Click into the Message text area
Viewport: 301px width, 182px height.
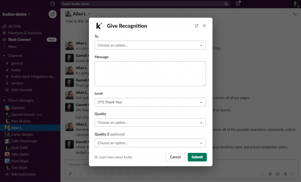pos(150,74)
